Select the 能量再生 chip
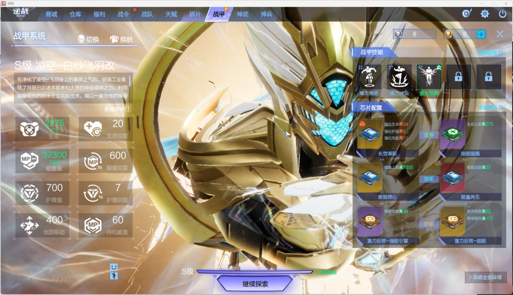 (453, 178)
